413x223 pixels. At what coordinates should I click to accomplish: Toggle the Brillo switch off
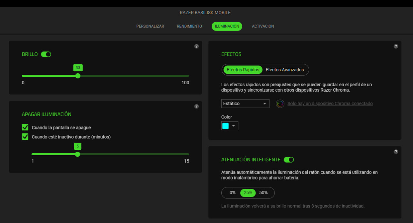click(x=46, y=54)
